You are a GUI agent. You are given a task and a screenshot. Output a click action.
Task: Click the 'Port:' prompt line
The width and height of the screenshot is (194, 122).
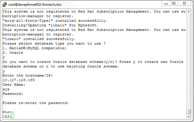coord(8,112)
